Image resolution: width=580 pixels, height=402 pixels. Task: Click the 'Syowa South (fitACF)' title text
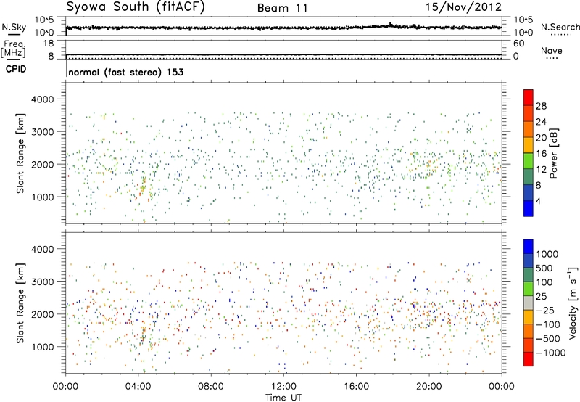click(x=136, y=7)
